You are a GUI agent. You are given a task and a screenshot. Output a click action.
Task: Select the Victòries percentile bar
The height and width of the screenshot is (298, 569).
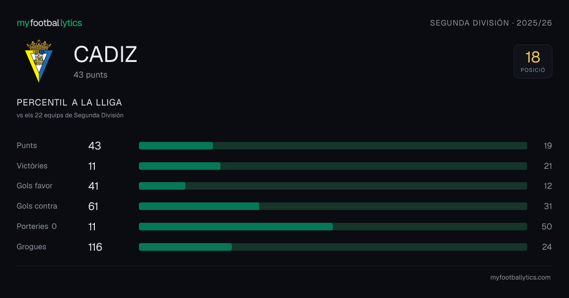[333, 166]
